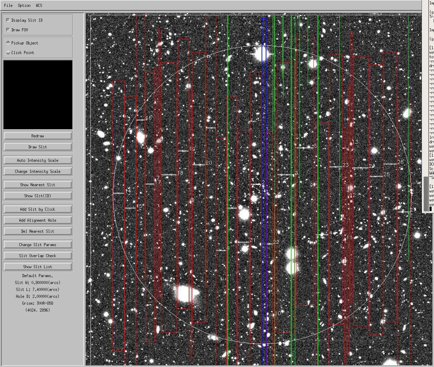Click the Hole D: 2.00000(arcs) value
The height and width of the screenshot is (367, 434).
pos(38,296)
